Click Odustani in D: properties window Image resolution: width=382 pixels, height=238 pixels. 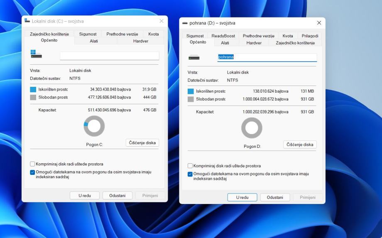pyautogui.click(x=275, y=197)
